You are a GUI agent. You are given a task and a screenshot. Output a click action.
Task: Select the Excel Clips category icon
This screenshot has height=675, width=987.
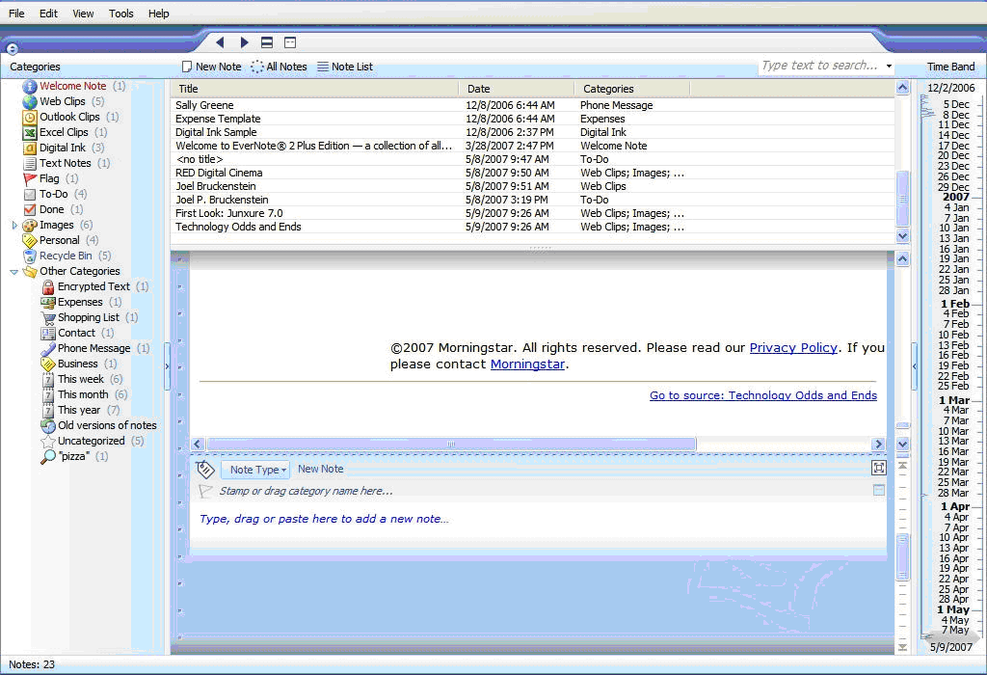click(30, 132)
